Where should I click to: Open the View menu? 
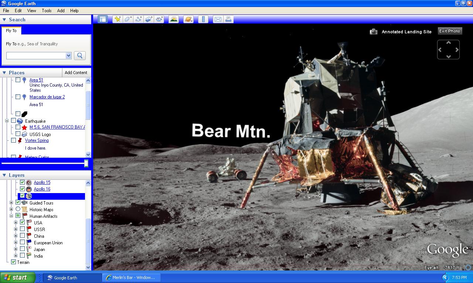click(32, 11)
